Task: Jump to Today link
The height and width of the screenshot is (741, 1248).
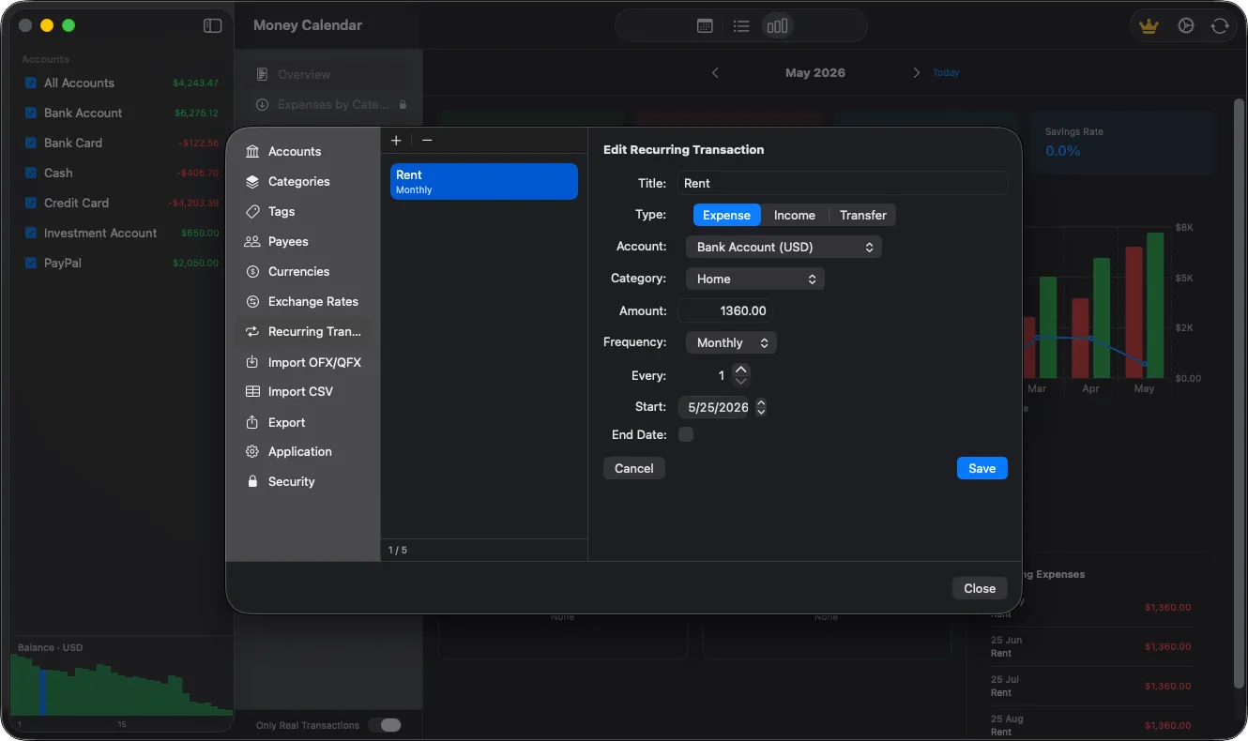Action: (946, 72)
